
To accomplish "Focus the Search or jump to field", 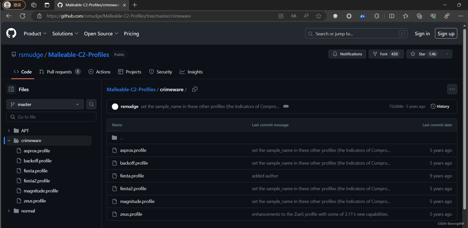I will pos(356,34).
